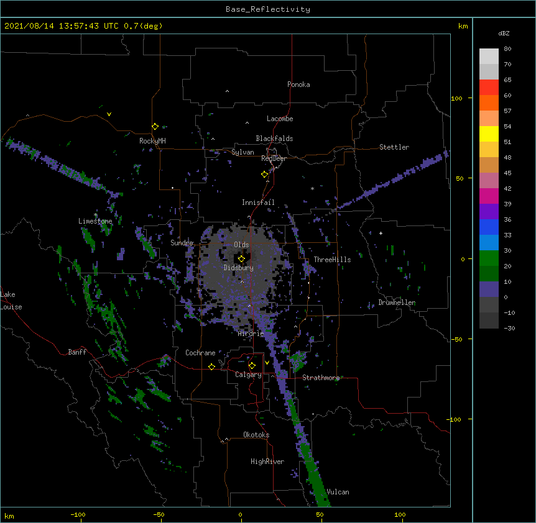The width and height of the screenshot is (536, 523).
Task: Click the Sylvan label on the map
Action: pos(243,152)
